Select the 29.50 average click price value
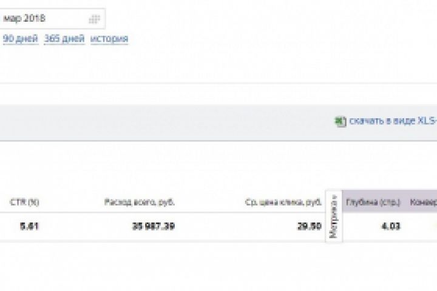This screenshot has height=291, width=437. pyautogui.click(x=310, y=226)
